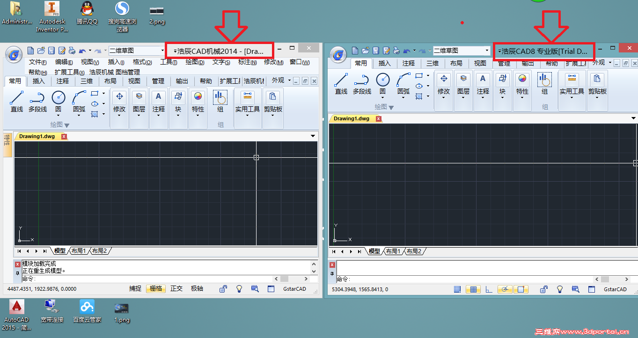Select the 直线 tool in the CAD机械2014 window
Viewport: 638px width, 338px height.
click(x=17, y=101)
